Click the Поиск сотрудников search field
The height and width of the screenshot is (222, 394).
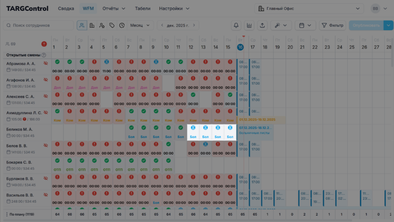(x=39, y=25)
